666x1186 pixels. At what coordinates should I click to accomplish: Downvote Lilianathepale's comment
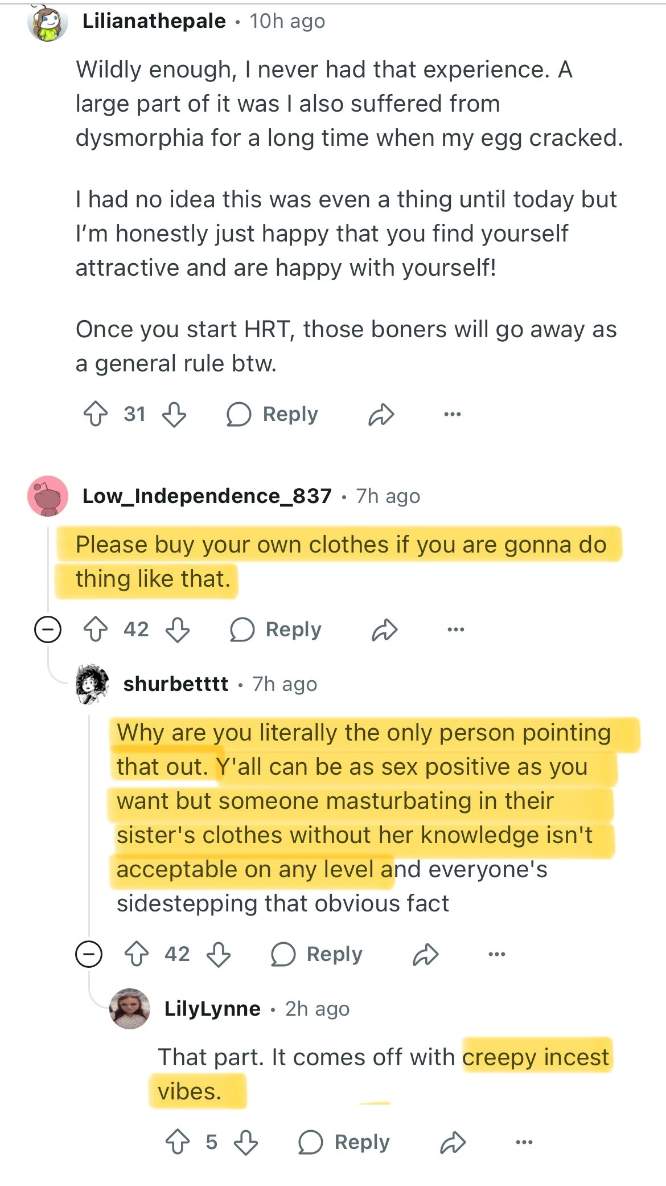coord(174,414)
